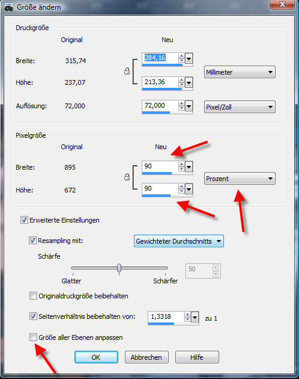299x379 pixels.
Task: Open the Auflösung value slider drop arrow
Action: click(189, 106)
